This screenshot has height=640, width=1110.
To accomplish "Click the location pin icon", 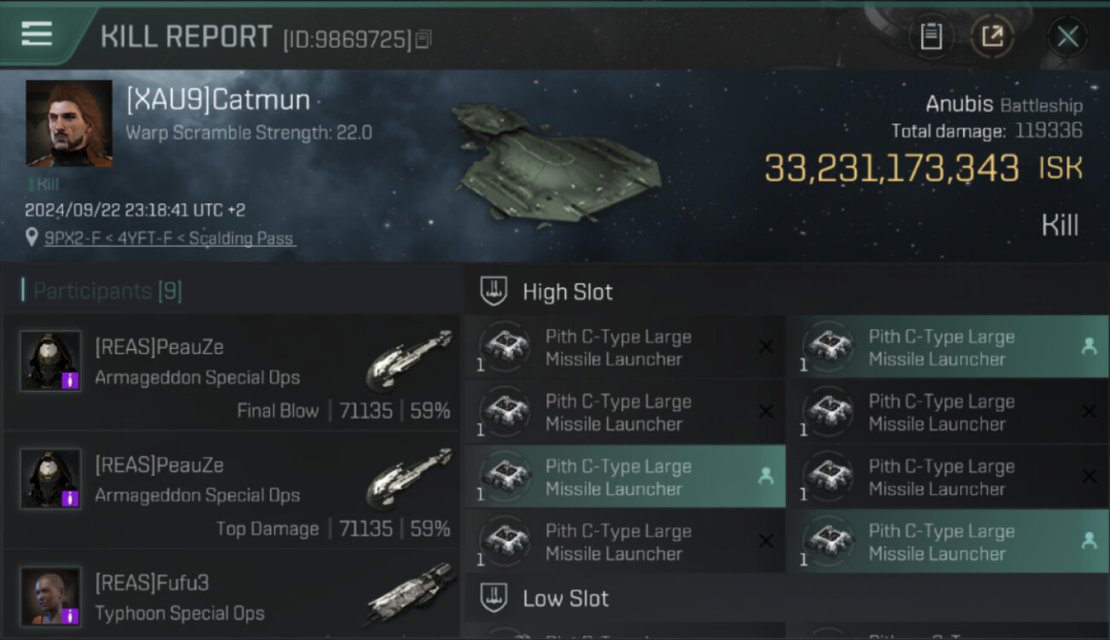I will pos(32,238).
